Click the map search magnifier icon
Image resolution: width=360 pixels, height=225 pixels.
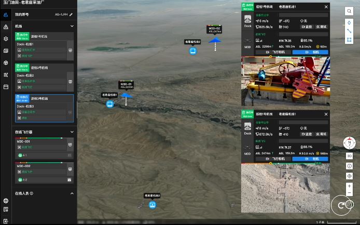coord(349,11)
